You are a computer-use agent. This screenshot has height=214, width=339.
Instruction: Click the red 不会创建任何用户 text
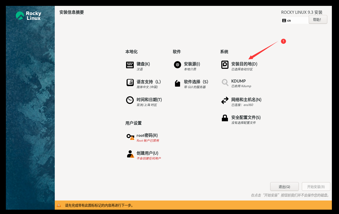point(149,158)
